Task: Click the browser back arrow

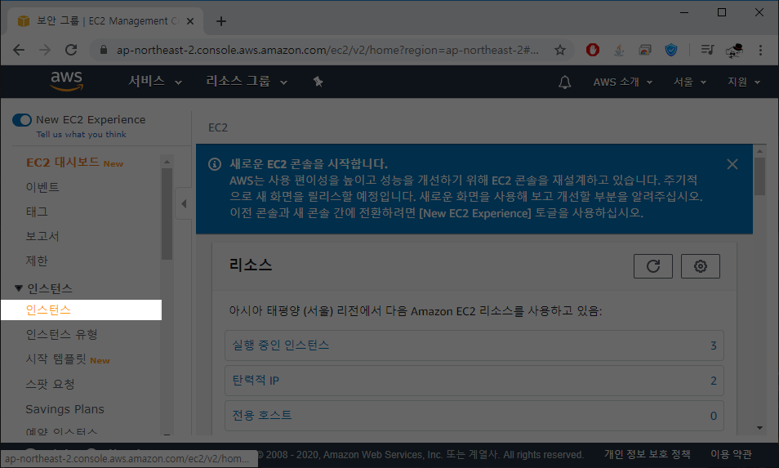Action: 19,50
